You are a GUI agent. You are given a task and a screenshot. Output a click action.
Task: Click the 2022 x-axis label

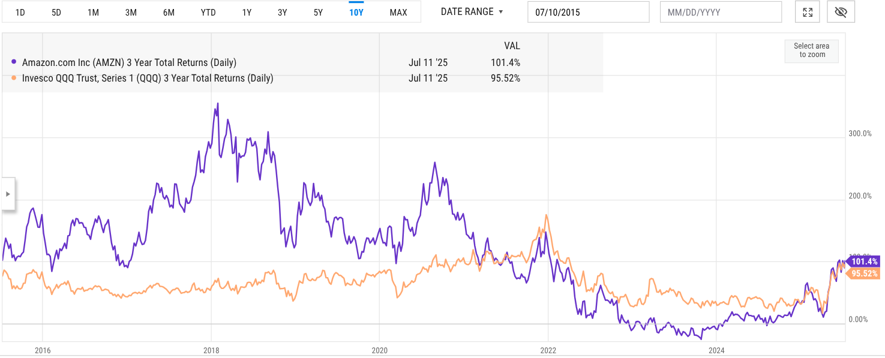coord(548,350)
